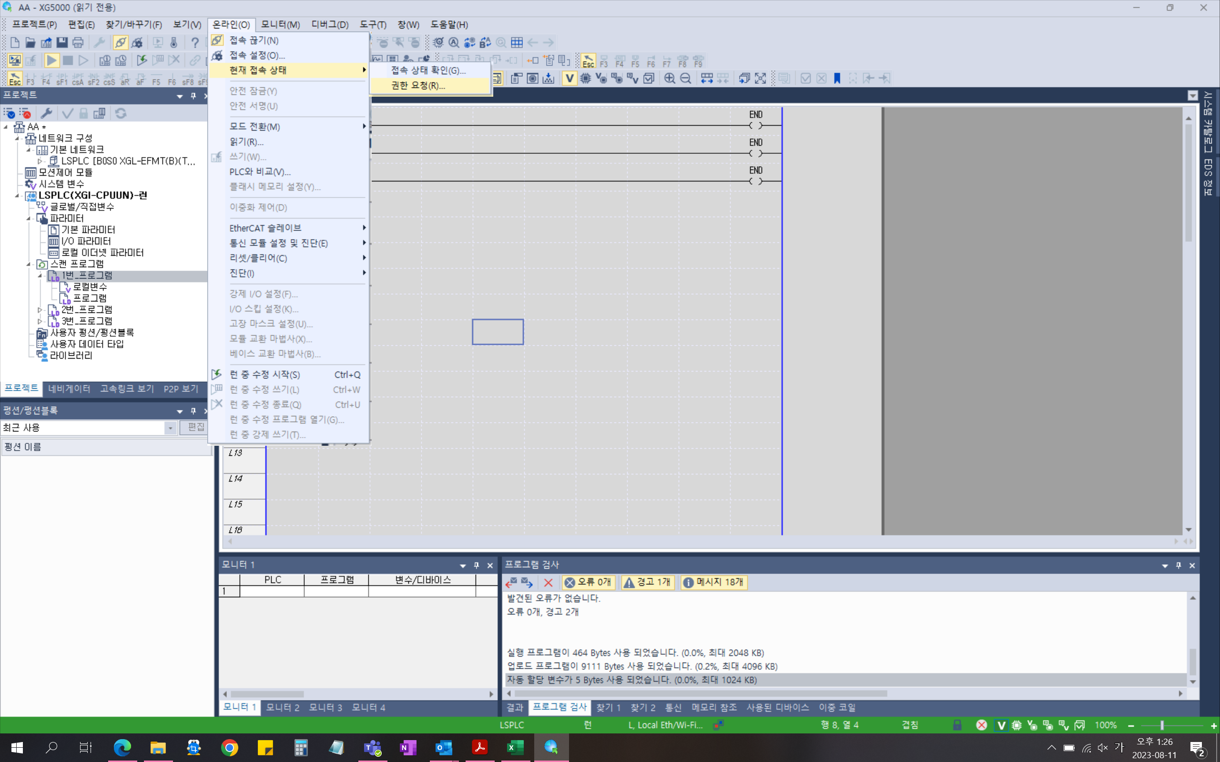Click the New Project toolbar icon

(x=15, y=42)
